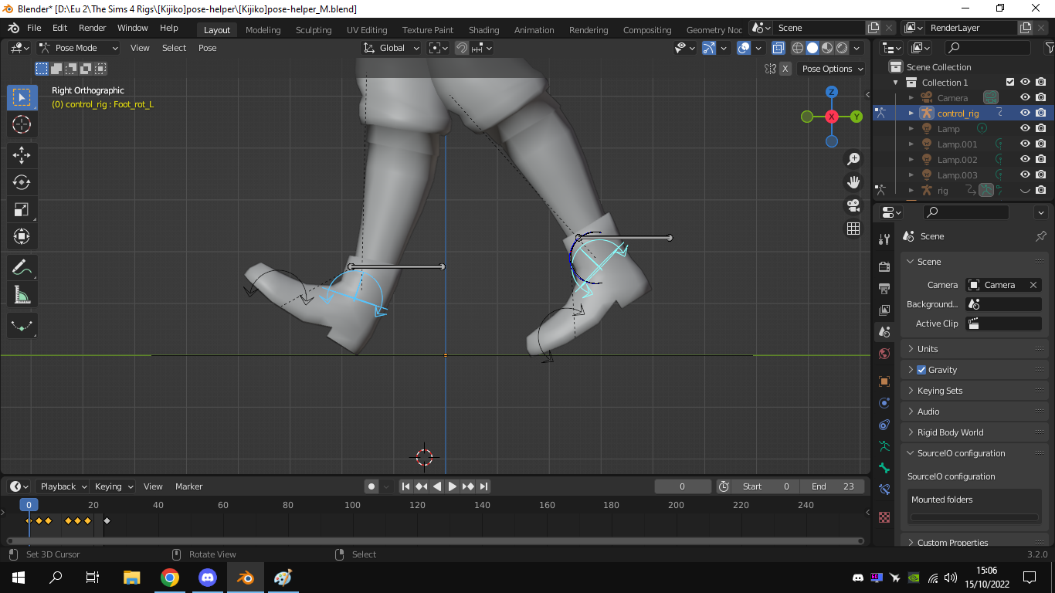Open the Pose Options dropdown
The image size is (1055, 593).
(x=832, y=69)
